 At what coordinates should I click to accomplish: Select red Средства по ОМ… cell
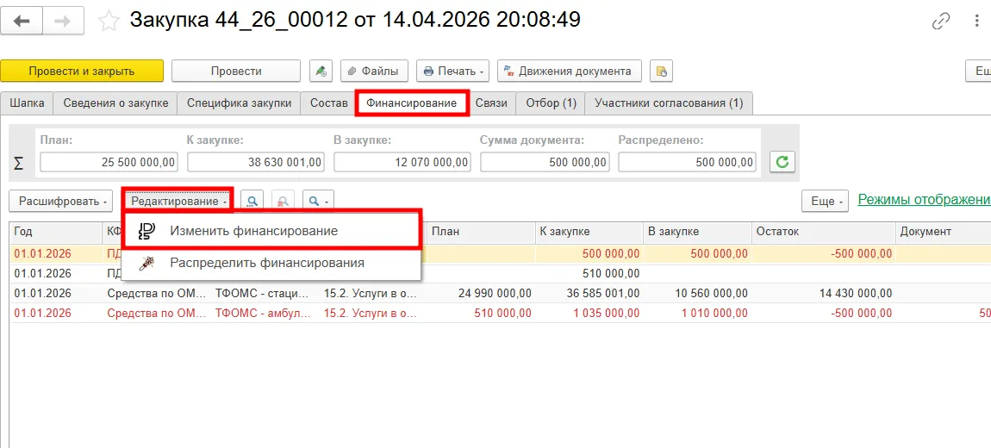click(157, 313)
